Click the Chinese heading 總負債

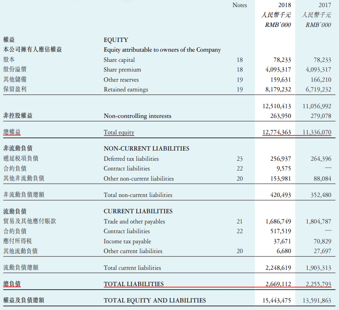(12, 284)
